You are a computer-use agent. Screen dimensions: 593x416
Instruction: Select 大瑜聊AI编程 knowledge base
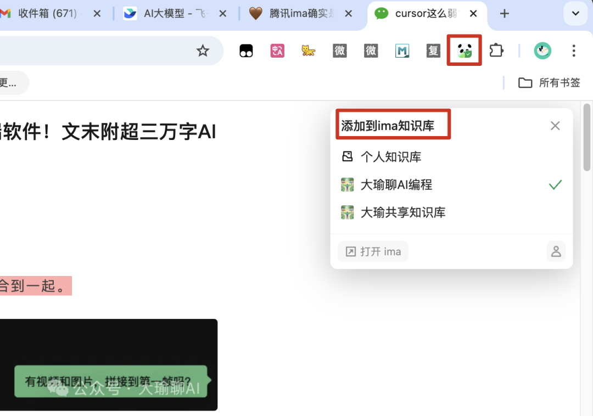tap(451, 185)
